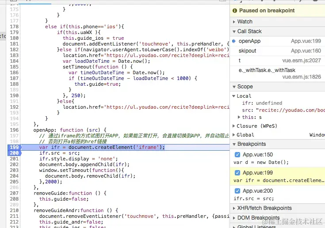This screenshot has width=325, height=228.
Task: Click the highlighted 'var ifr = document.createElement' line
Action: (x=102, y=147)
